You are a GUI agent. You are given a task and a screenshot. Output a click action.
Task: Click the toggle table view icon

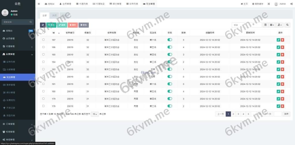tap(266, 25)
